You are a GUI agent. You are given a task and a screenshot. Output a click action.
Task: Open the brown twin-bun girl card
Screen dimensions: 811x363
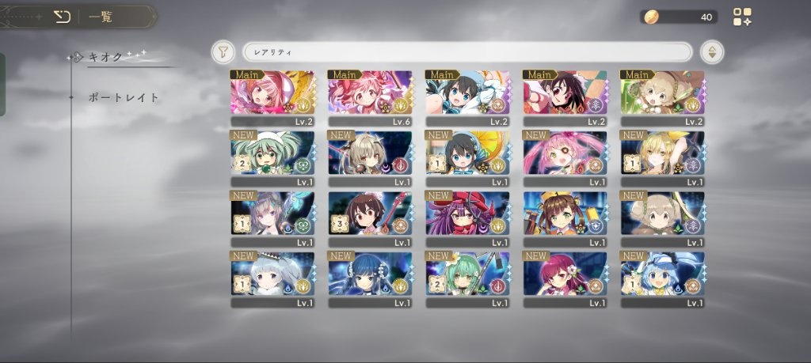[x=565, y=219]
